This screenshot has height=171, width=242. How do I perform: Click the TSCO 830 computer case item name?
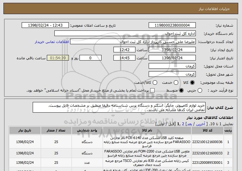click(x=147, y=163)
